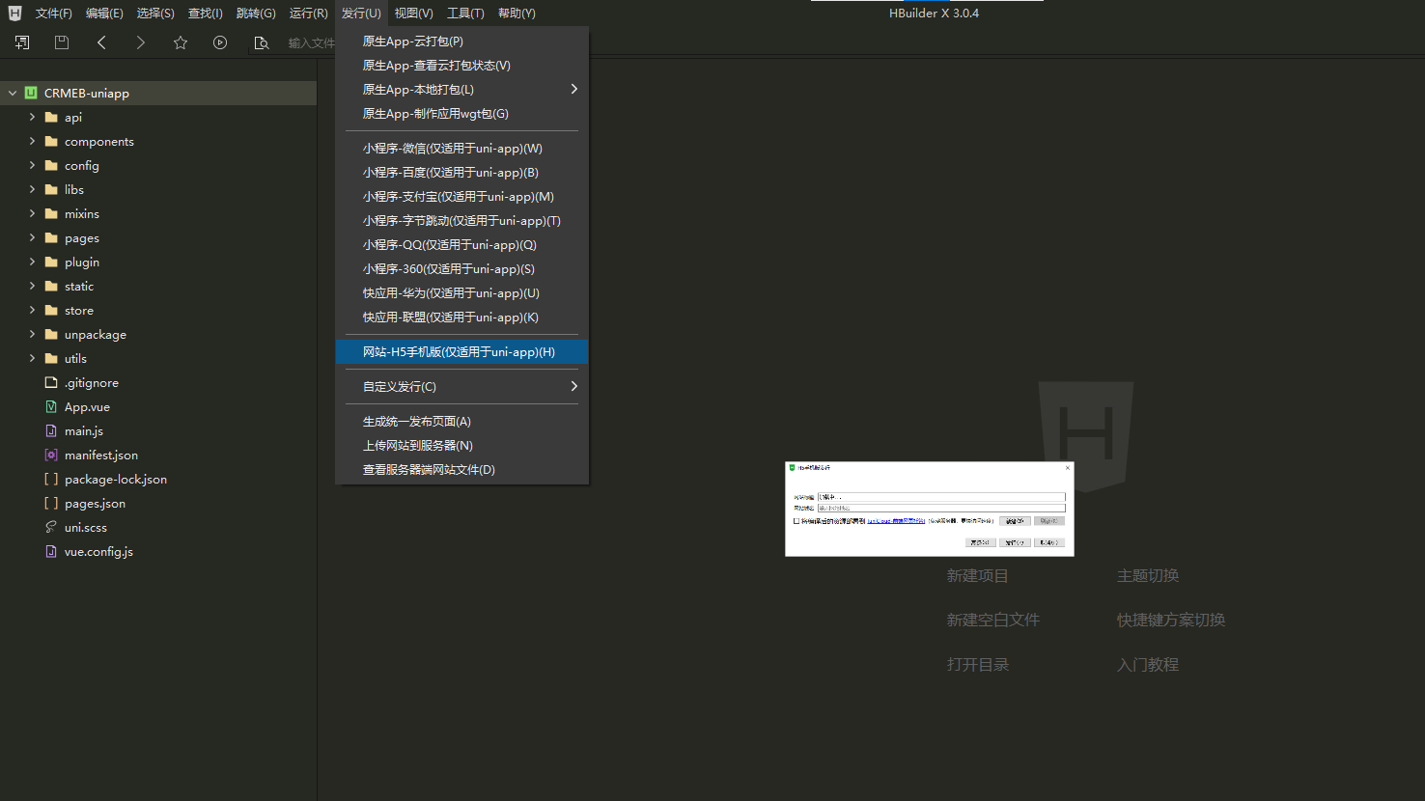Viewport: 1425px width, 801px height.
Task: Tick the checkbox in the small publish dialog
Action: (796, 521)
